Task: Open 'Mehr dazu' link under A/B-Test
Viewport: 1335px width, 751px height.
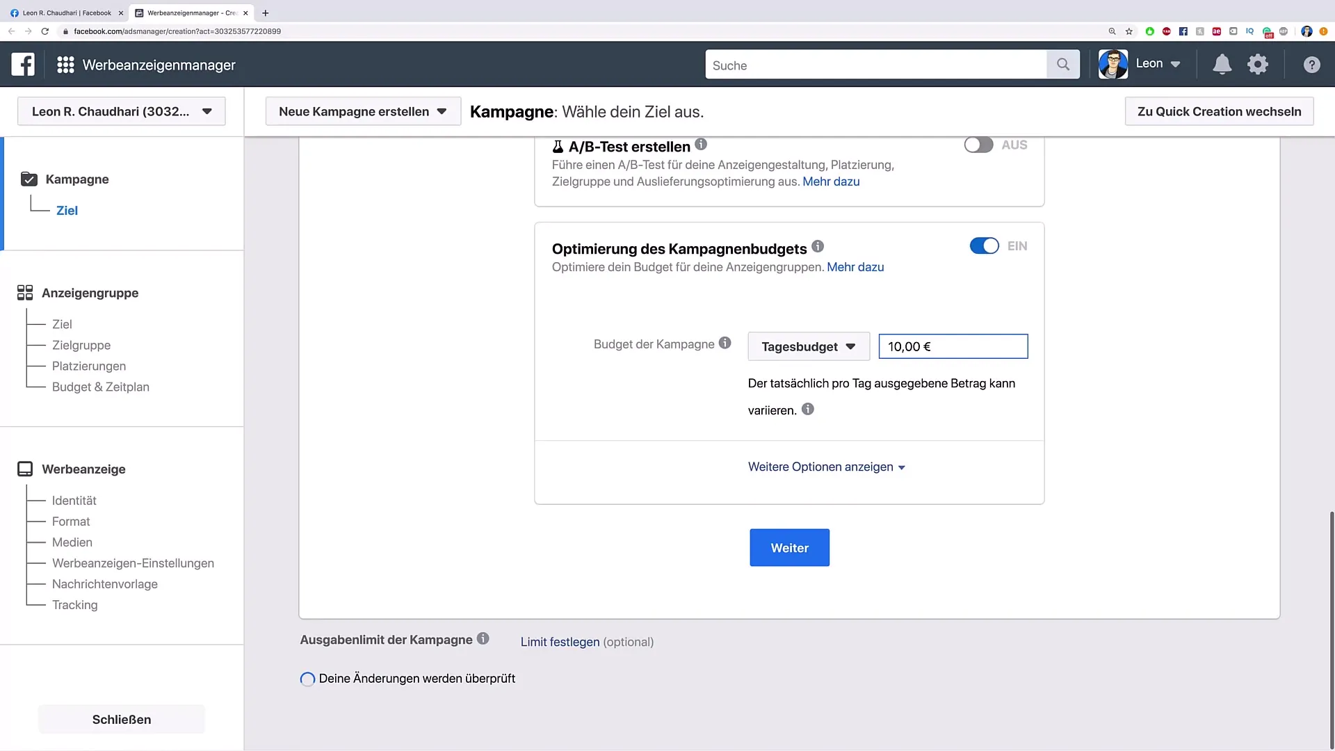Action: [x=831, y=181]
